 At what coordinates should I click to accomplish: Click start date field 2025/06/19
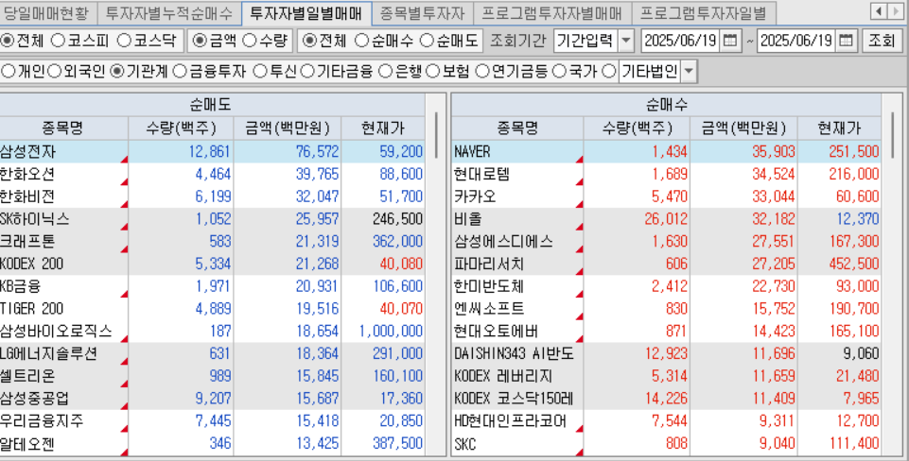pyautogui.click(x=682, y=41)
